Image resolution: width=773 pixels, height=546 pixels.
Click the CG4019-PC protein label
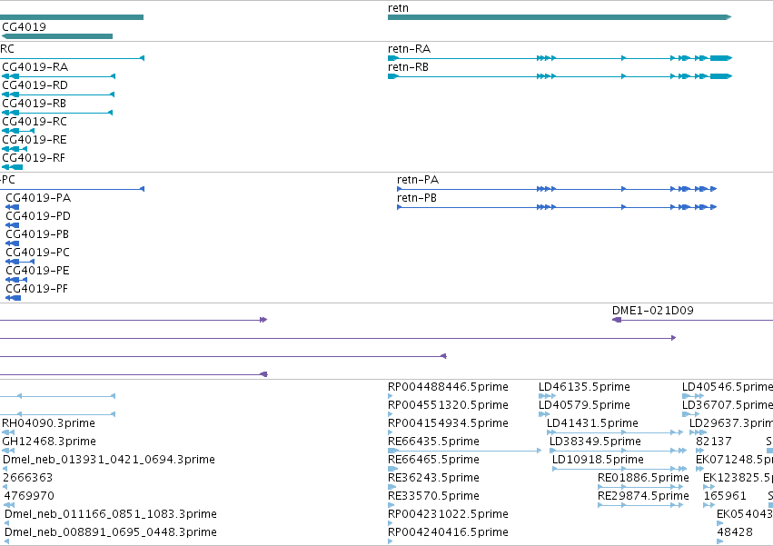(x=38, y=253)
